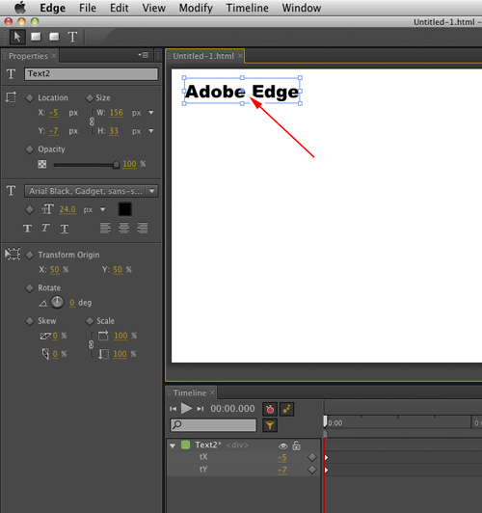Jump to timeline end
Screen dimensions: 482x513
coord(201,409)
